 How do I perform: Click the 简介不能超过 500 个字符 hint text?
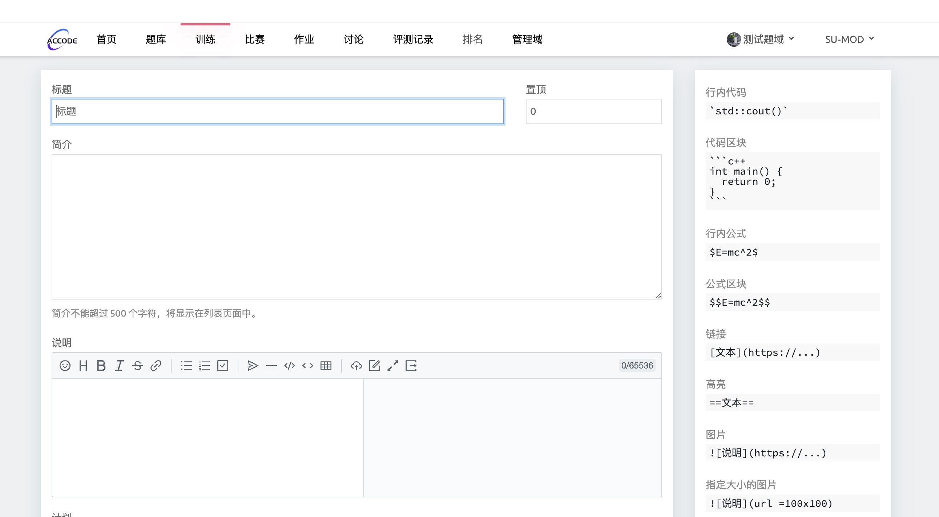[x=155, y=313]
